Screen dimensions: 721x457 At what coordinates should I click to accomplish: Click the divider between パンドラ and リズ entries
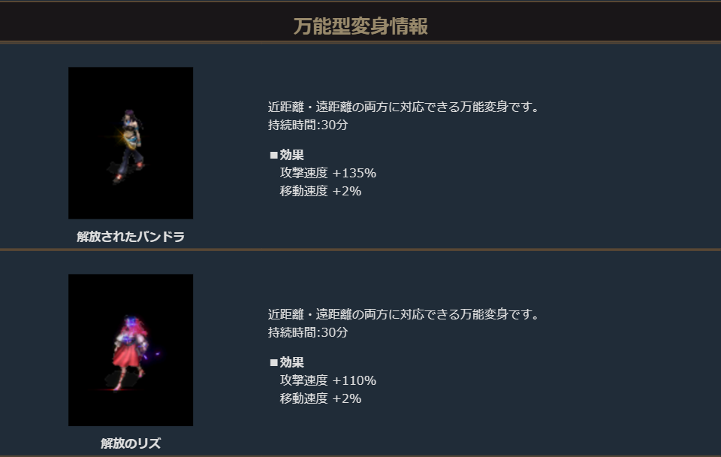click(360, 249)
